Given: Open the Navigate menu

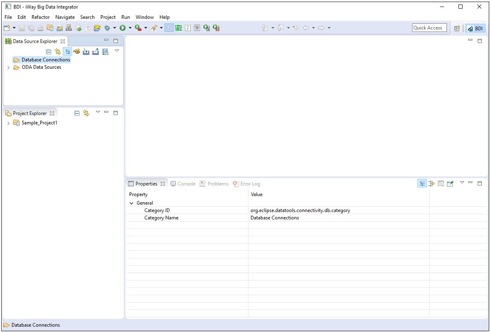Looking at the screenshot, I should tap(65, 17).
